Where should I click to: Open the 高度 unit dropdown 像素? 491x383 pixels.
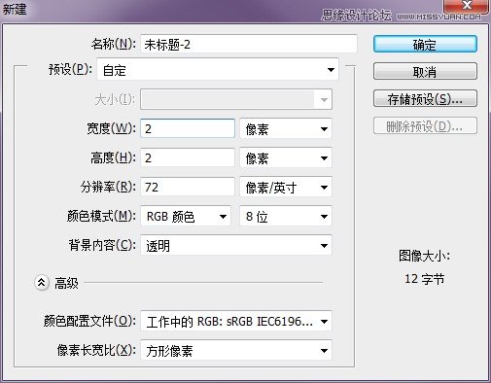click(x=286, y=158)
